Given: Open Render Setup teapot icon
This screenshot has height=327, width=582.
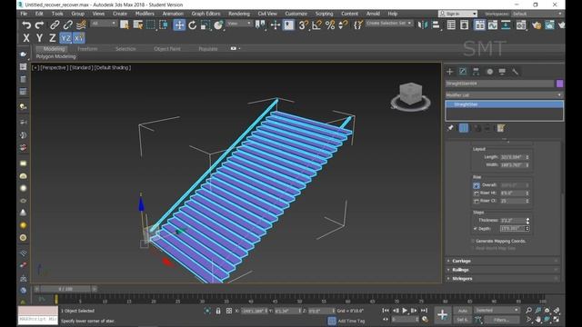Looking at the screenshot, I should 537,25.
